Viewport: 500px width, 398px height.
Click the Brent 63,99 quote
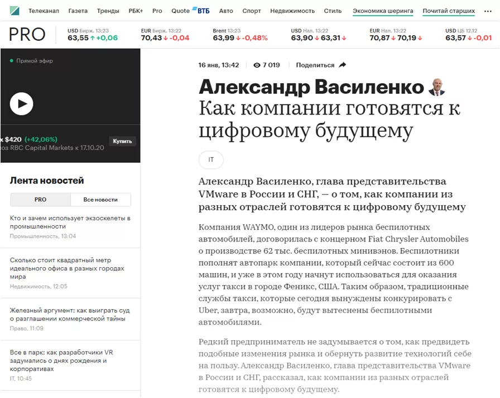click(x=240, y=35)
